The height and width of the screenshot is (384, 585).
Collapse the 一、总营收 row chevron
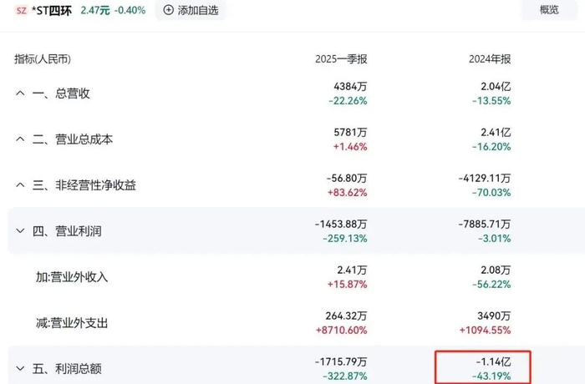pyautogui.click(x=20, y=93)
